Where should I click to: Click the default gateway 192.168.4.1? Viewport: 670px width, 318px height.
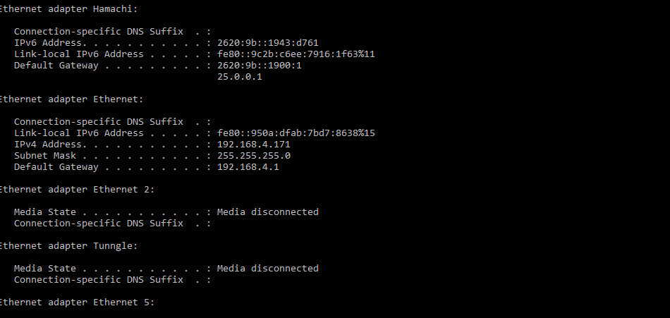pos(248,166)
